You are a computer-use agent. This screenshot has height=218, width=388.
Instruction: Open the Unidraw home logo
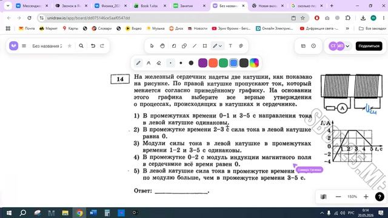(13, 46)
